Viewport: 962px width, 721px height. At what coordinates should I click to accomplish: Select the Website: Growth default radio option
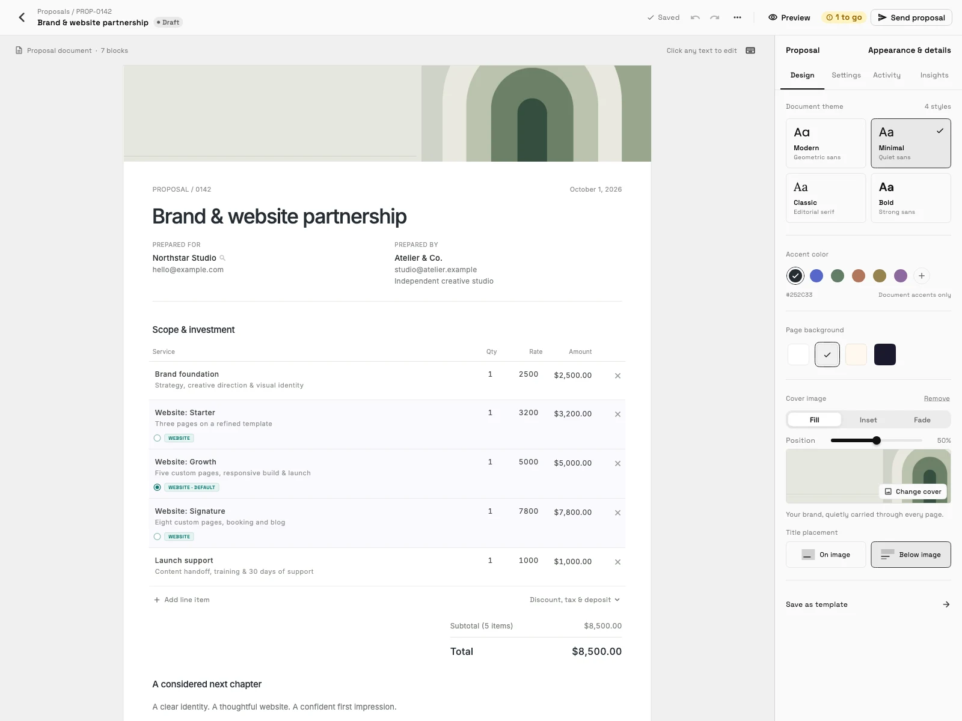point(158,487)
